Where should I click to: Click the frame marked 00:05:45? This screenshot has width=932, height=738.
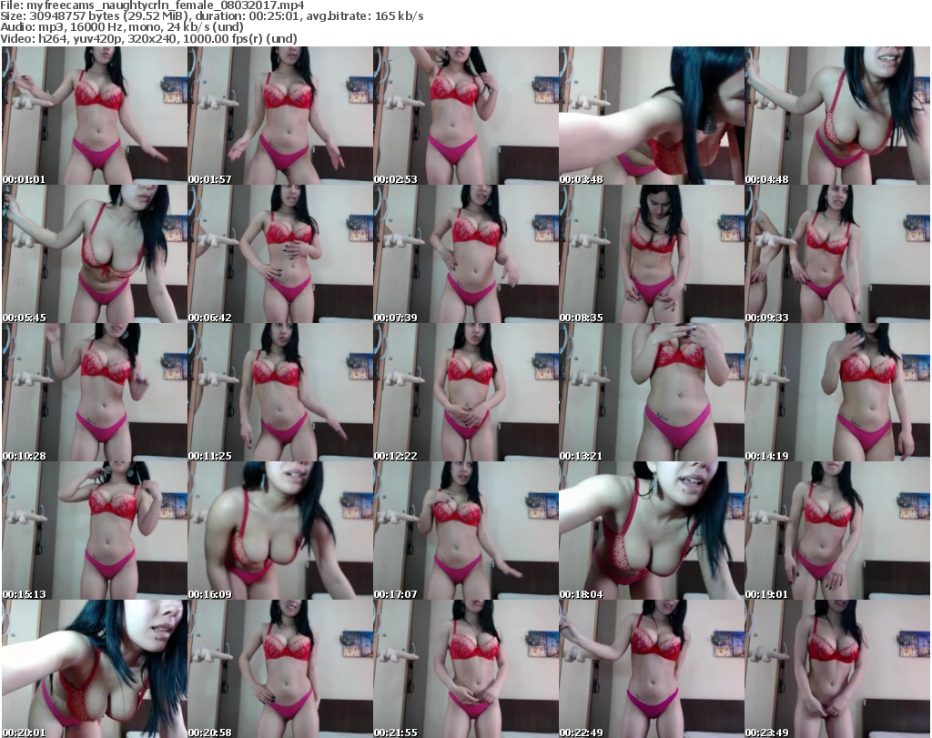[x=95, y=254]
